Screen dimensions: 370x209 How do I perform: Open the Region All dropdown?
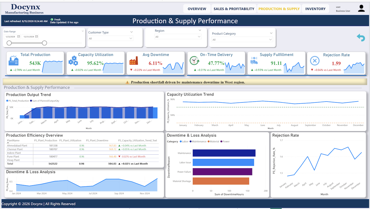click(x=178, y=37)
